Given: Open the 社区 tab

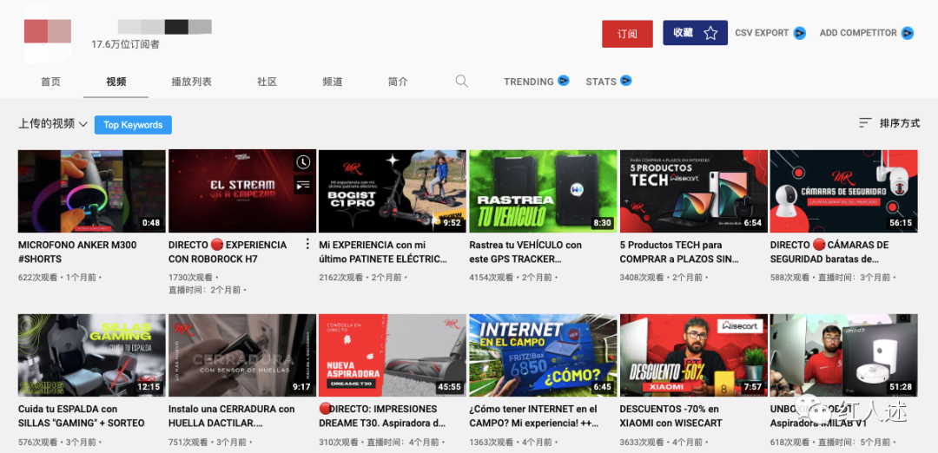Looking at the screenshot, I should pos(267,82).
